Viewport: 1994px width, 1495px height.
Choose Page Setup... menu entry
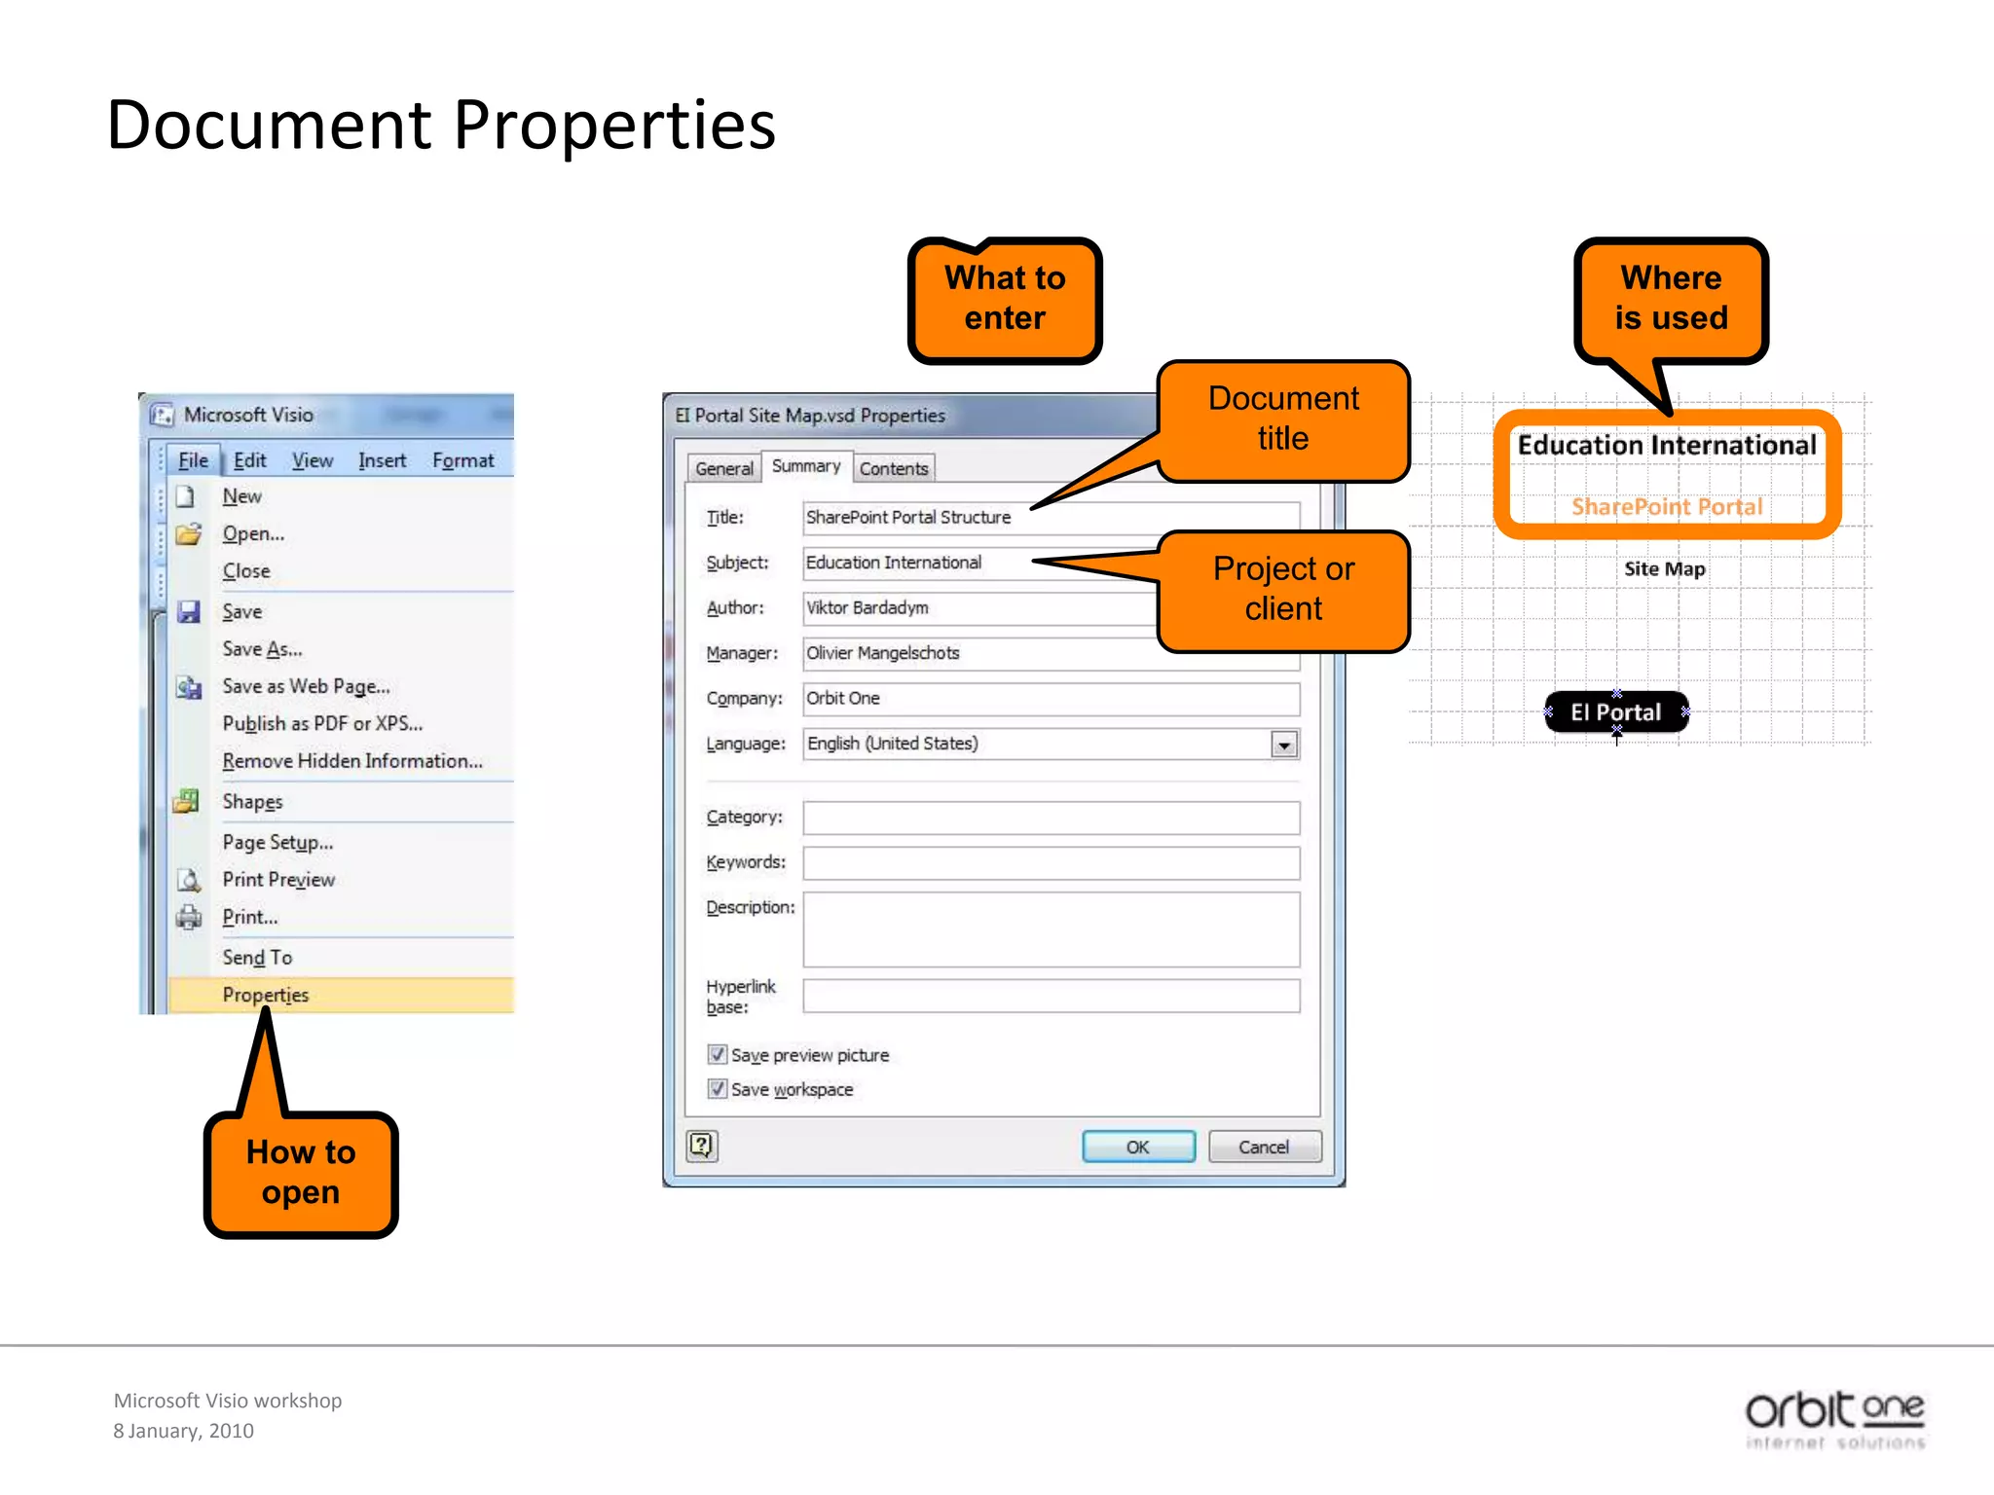click(x=341, y=843)
